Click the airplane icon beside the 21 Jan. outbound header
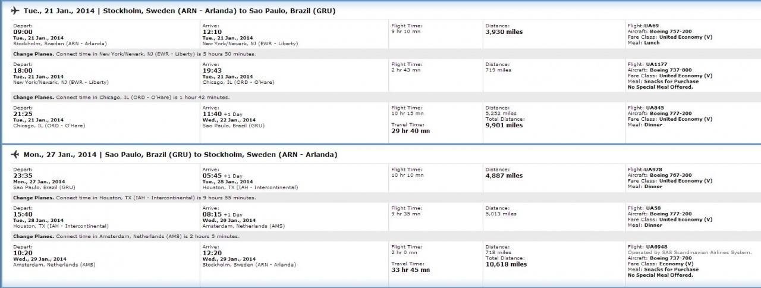 click(x=15, y=10)
